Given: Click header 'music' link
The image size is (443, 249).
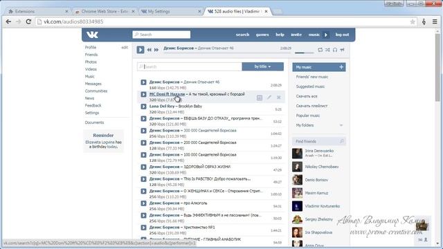Looking at the screenshot, I should click(x=314, y=35).
